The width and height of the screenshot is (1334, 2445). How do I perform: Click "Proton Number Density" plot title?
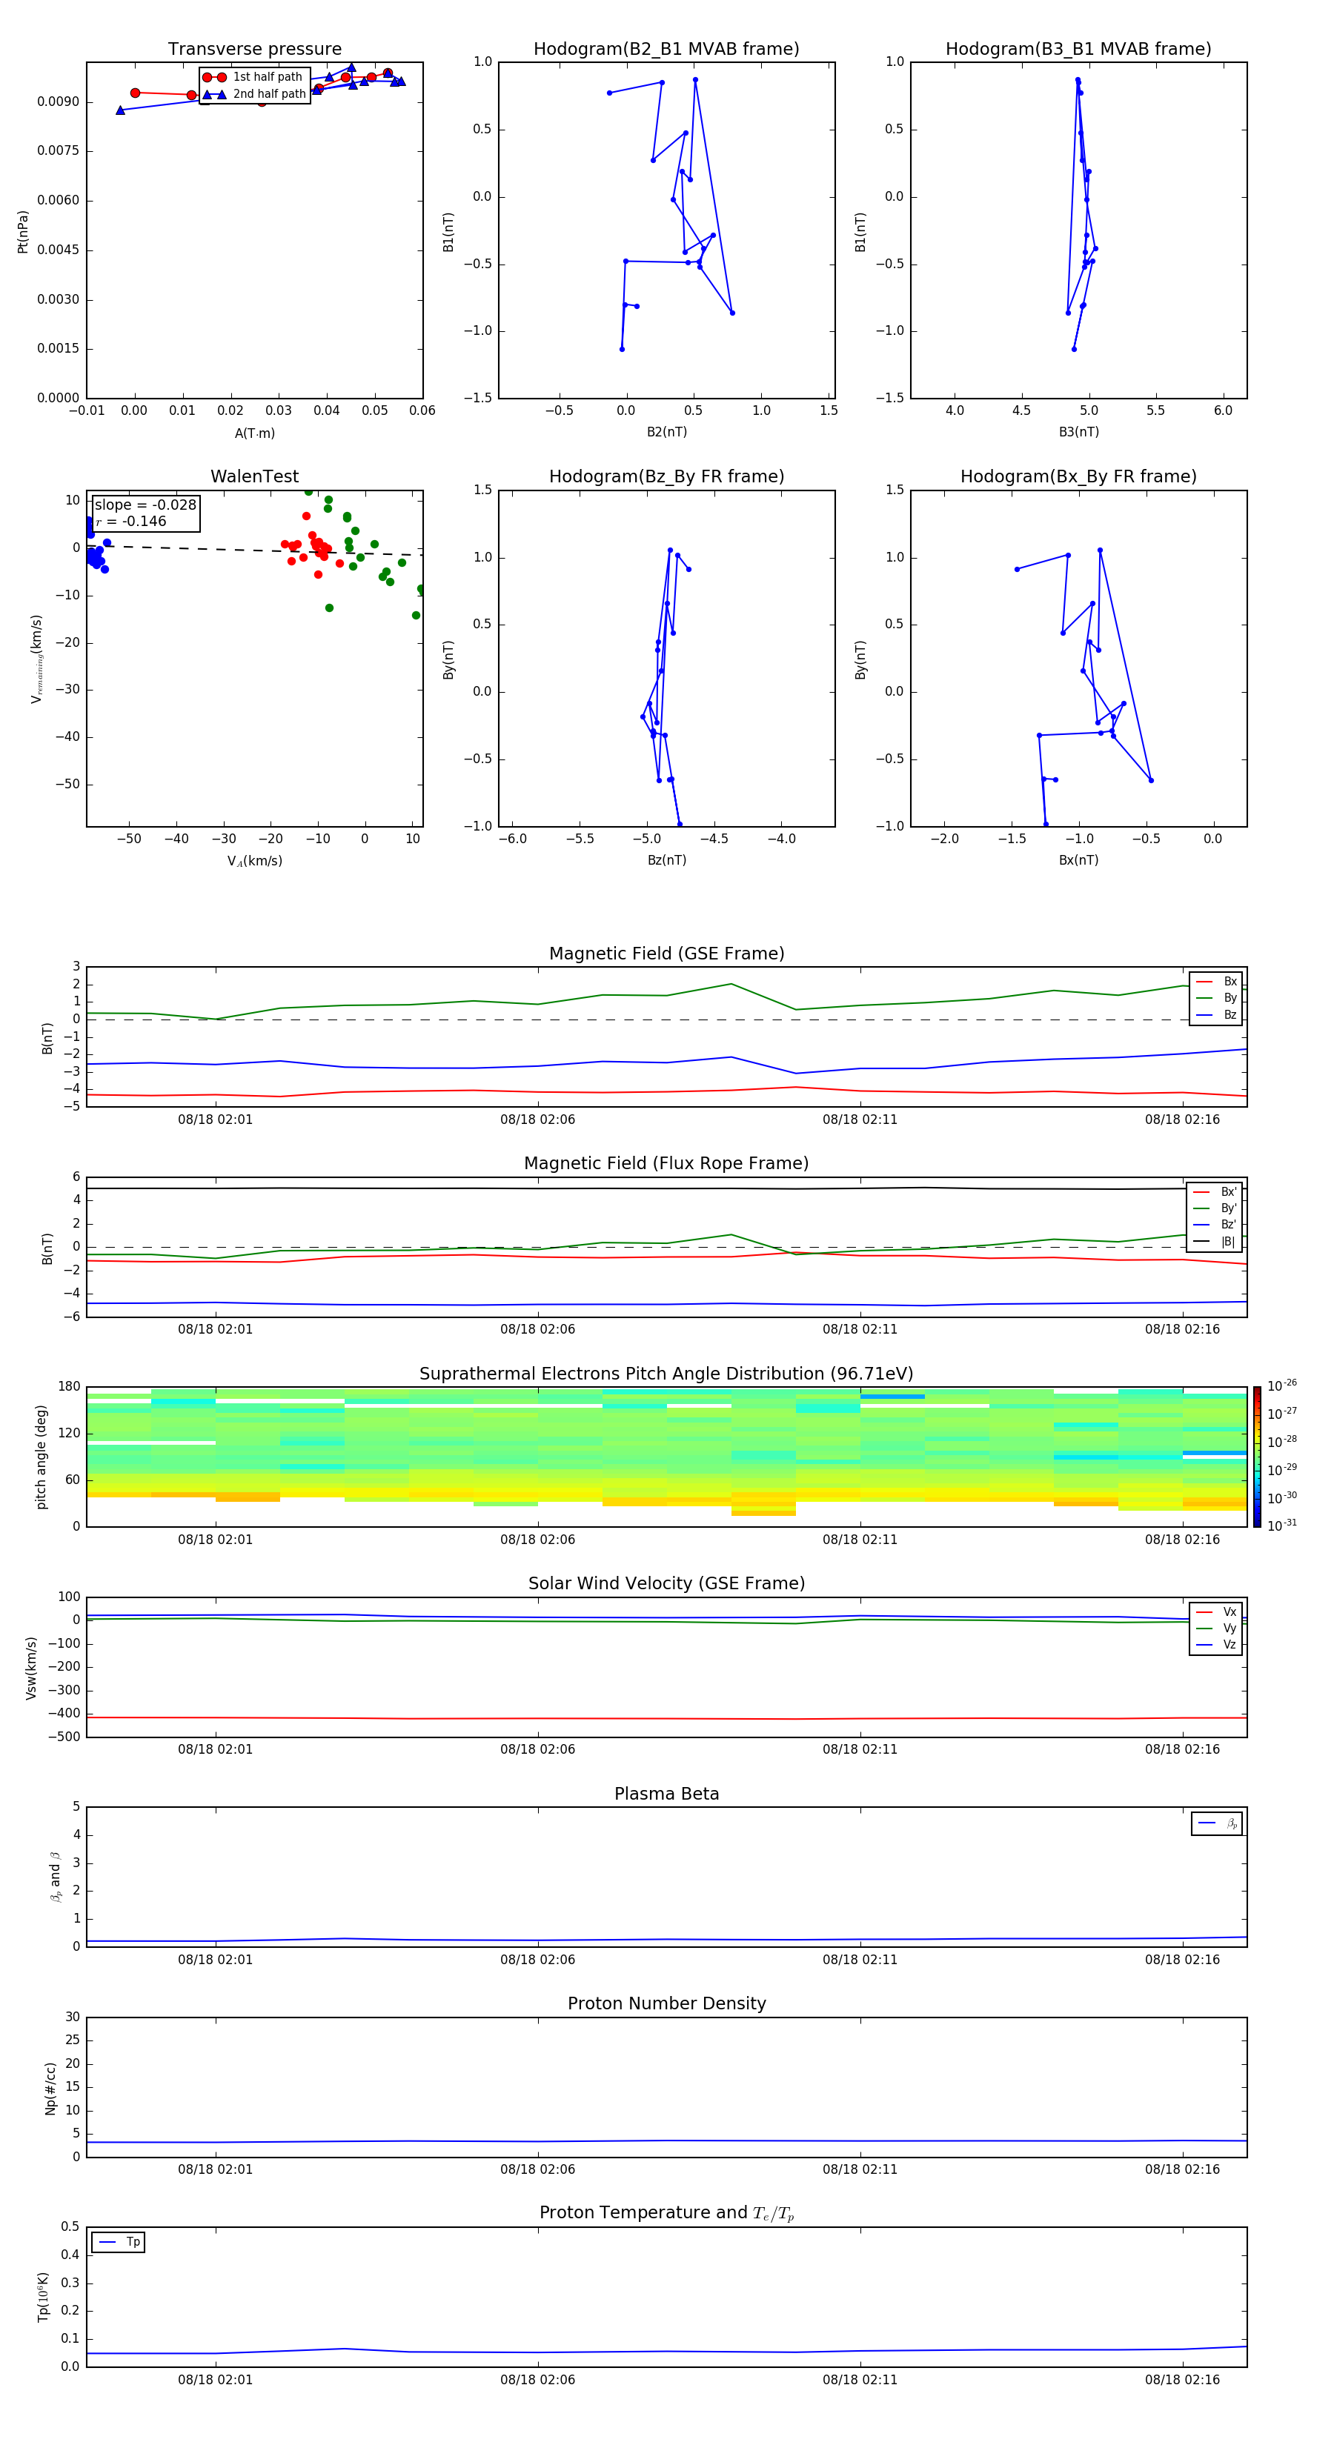[x=666, y=2003]
